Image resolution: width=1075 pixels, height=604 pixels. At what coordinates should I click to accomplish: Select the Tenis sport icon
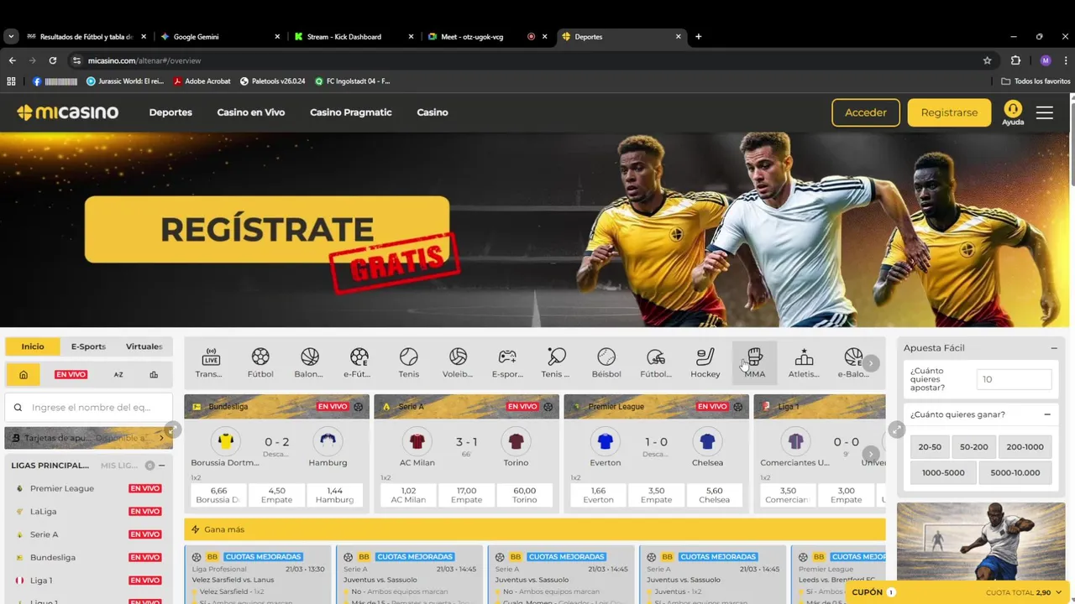tap(408, 363)
